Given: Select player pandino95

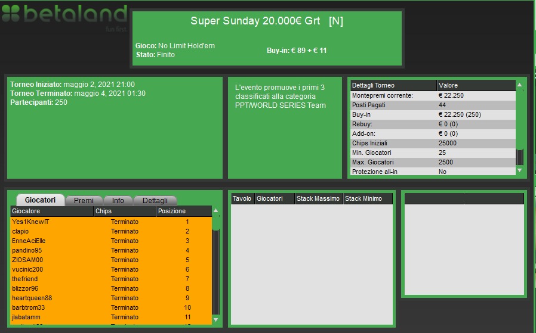Looking at the screenshot, I should point(111,250).
